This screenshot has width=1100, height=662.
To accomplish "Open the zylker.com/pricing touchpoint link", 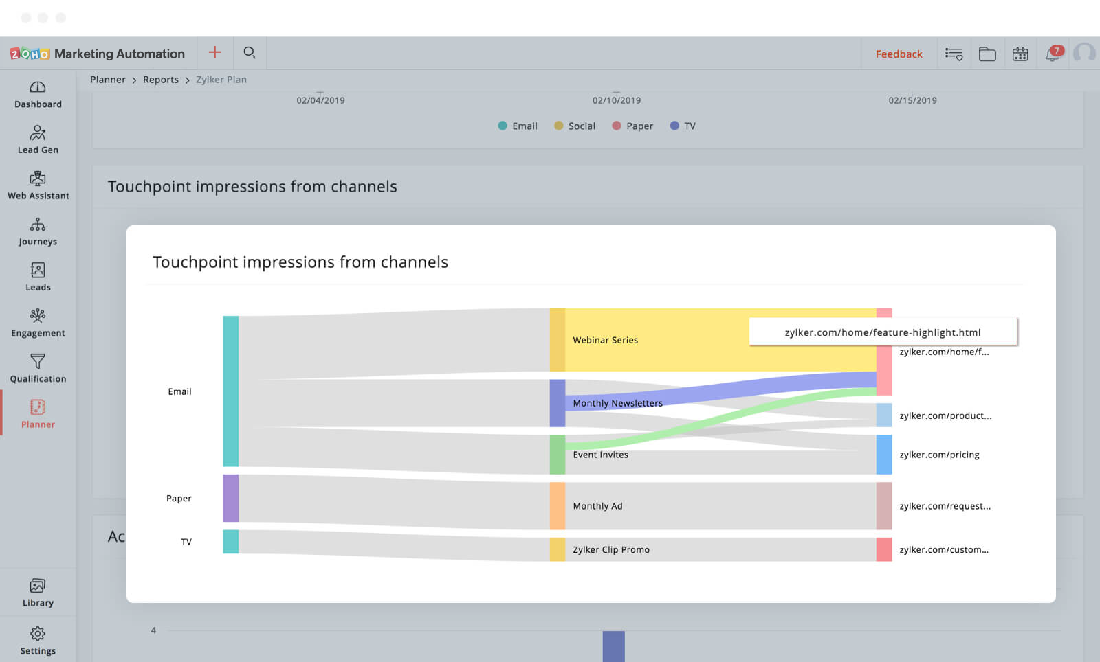I will (x=940, y=455).
